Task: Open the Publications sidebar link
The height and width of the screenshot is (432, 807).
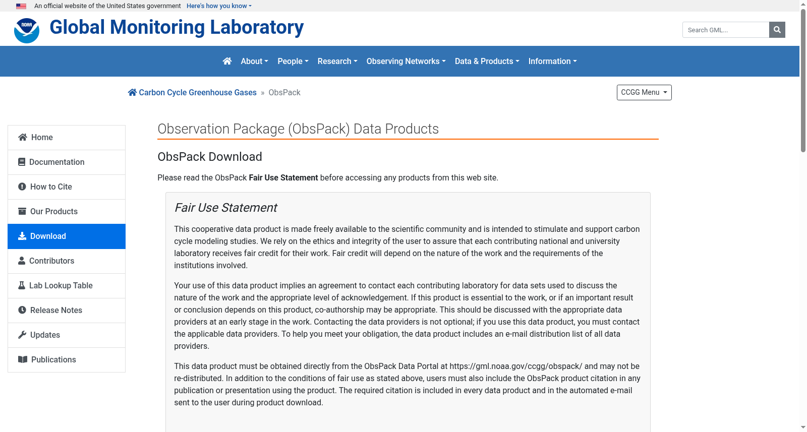Action: (67, 360)
